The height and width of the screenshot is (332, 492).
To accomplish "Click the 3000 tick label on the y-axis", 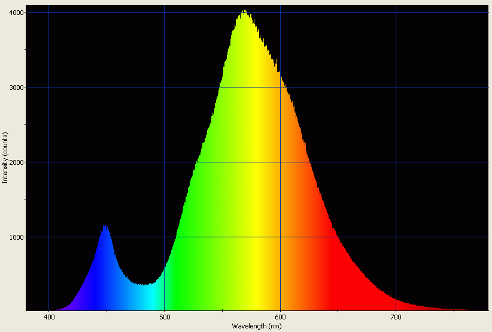I will [x=16, y=87].
